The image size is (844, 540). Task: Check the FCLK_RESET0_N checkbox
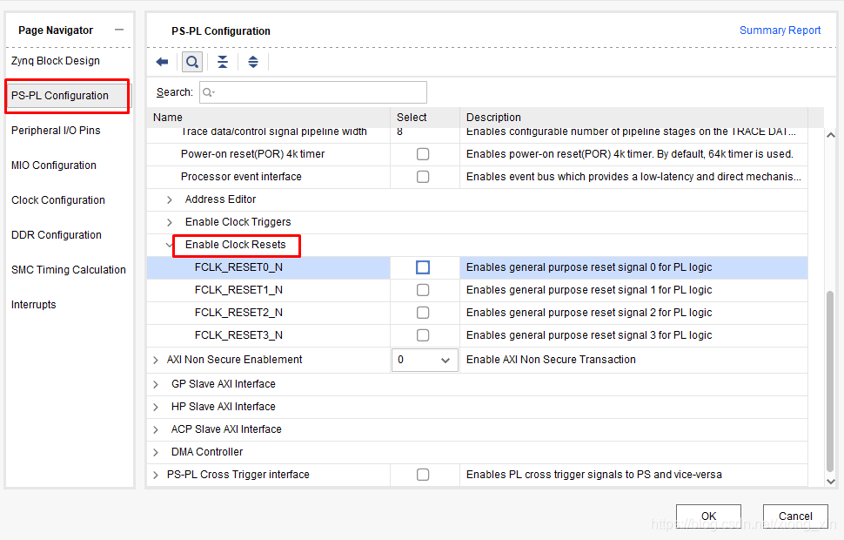pos(423,267)
